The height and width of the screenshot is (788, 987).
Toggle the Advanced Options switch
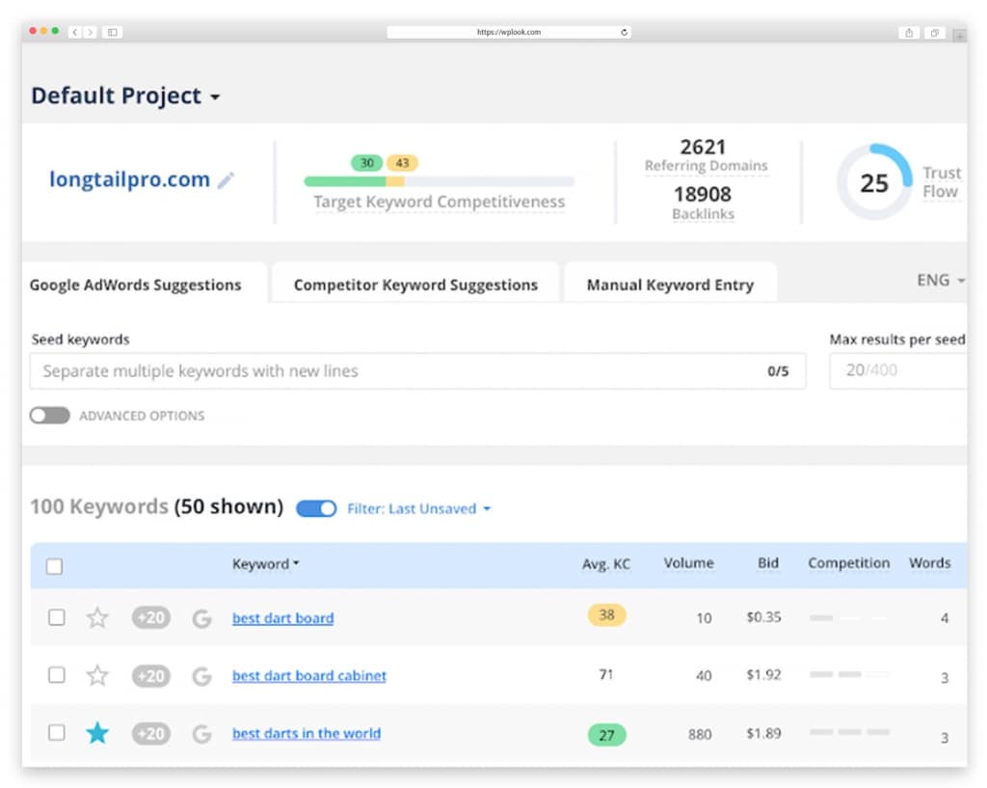click(x=50, y=415)
